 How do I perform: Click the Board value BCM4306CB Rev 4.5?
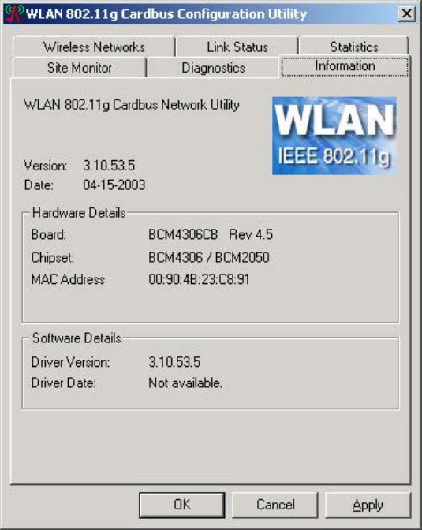[x=211, y=234]
